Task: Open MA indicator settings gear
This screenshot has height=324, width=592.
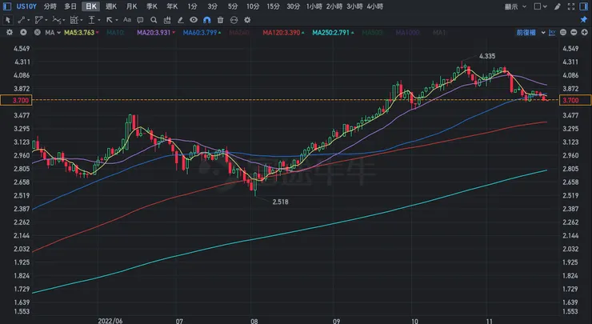Action: click(x=10, y=33)
